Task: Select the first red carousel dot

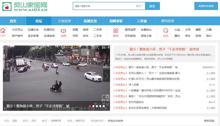Action: click(x=90, y=106)
